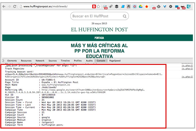
Task: Click the PORTADA green navigation bar
Action: (99, 38)
